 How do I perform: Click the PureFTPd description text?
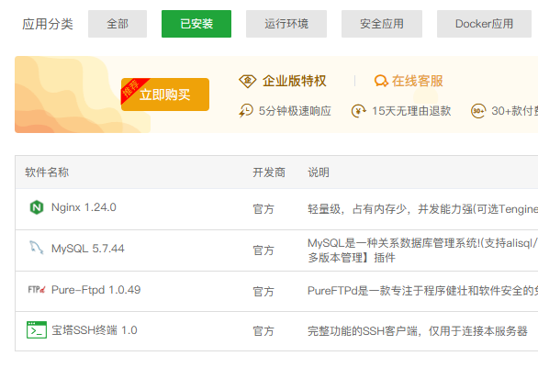point(422,291)
